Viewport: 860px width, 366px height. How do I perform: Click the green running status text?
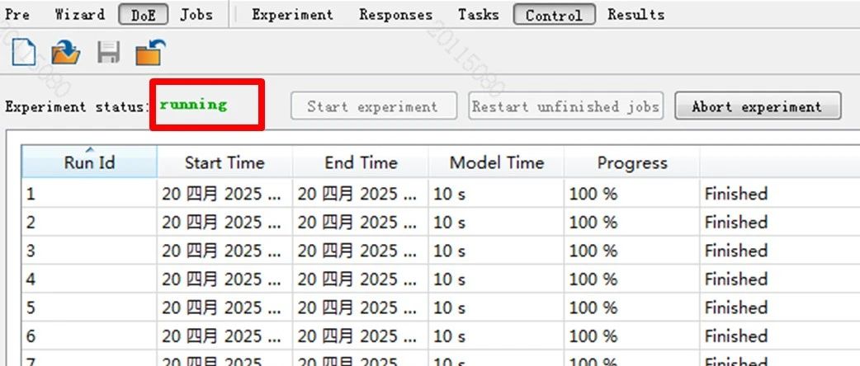pos(193,104)
